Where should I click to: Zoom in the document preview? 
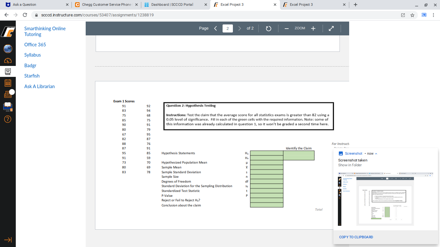point(313,28)
